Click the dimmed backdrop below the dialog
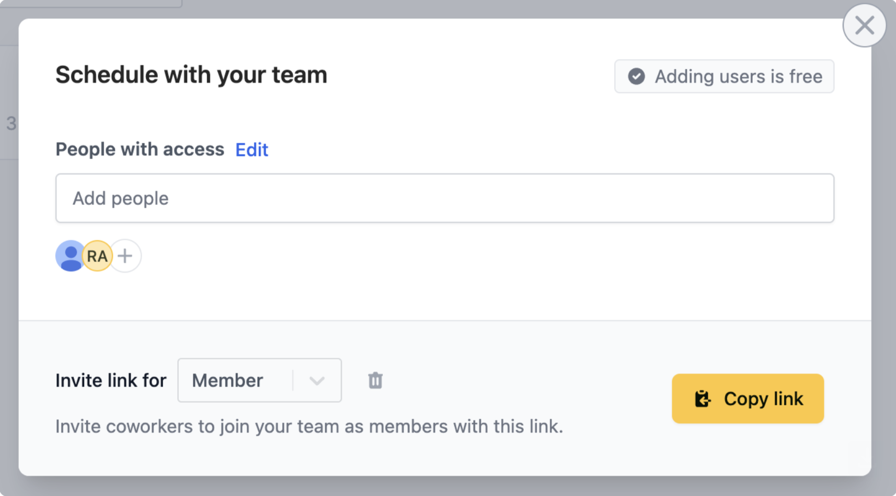Screen dimensions: 896x496 (444, 487)
